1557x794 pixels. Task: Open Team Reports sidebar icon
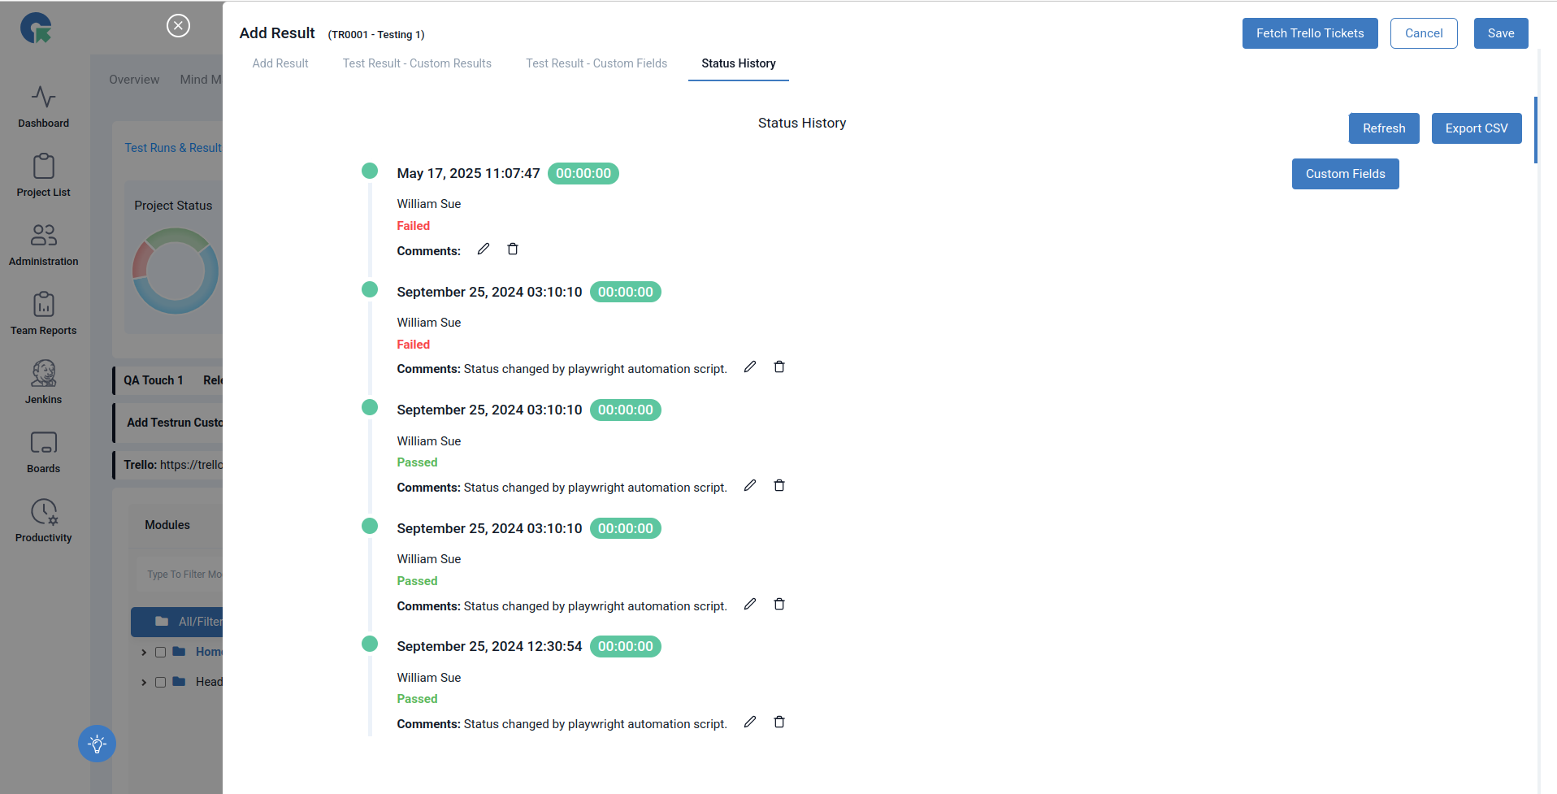tap(43, 314)
